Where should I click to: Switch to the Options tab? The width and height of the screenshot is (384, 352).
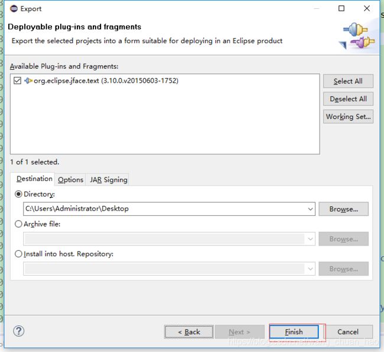(70, 180)
